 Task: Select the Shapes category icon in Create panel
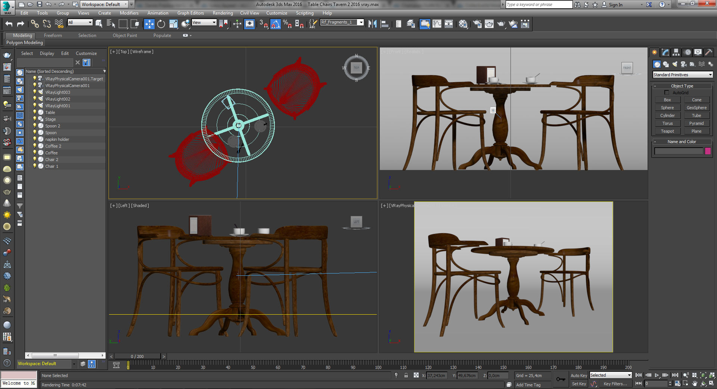click(666, 64)
